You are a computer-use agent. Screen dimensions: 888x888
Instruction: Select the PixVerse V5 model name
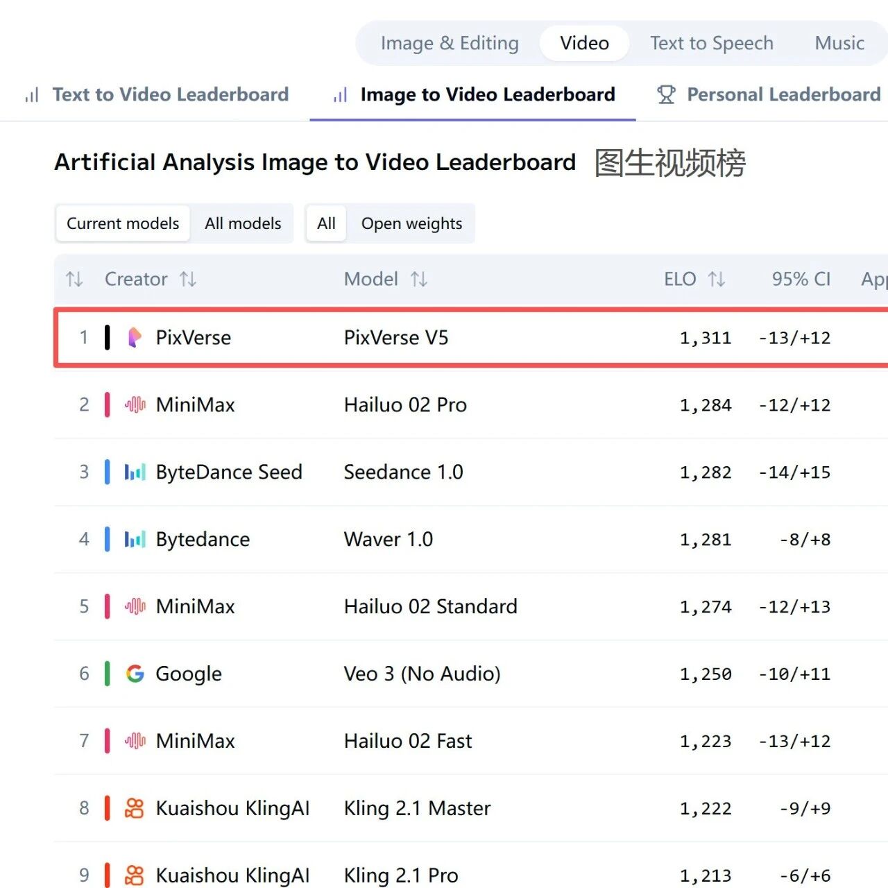pos(396,338)
